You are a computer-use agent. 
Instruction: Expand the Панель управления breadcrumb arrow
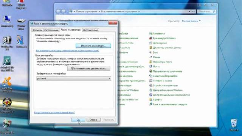coord(99,11)
